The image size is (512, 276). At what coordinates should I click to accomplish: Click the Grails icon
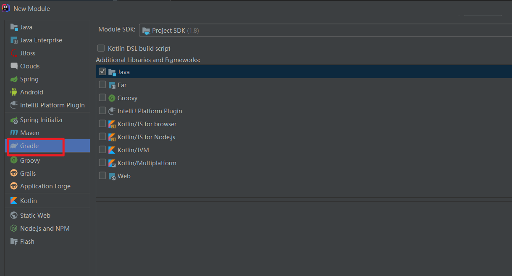[14, 173]
